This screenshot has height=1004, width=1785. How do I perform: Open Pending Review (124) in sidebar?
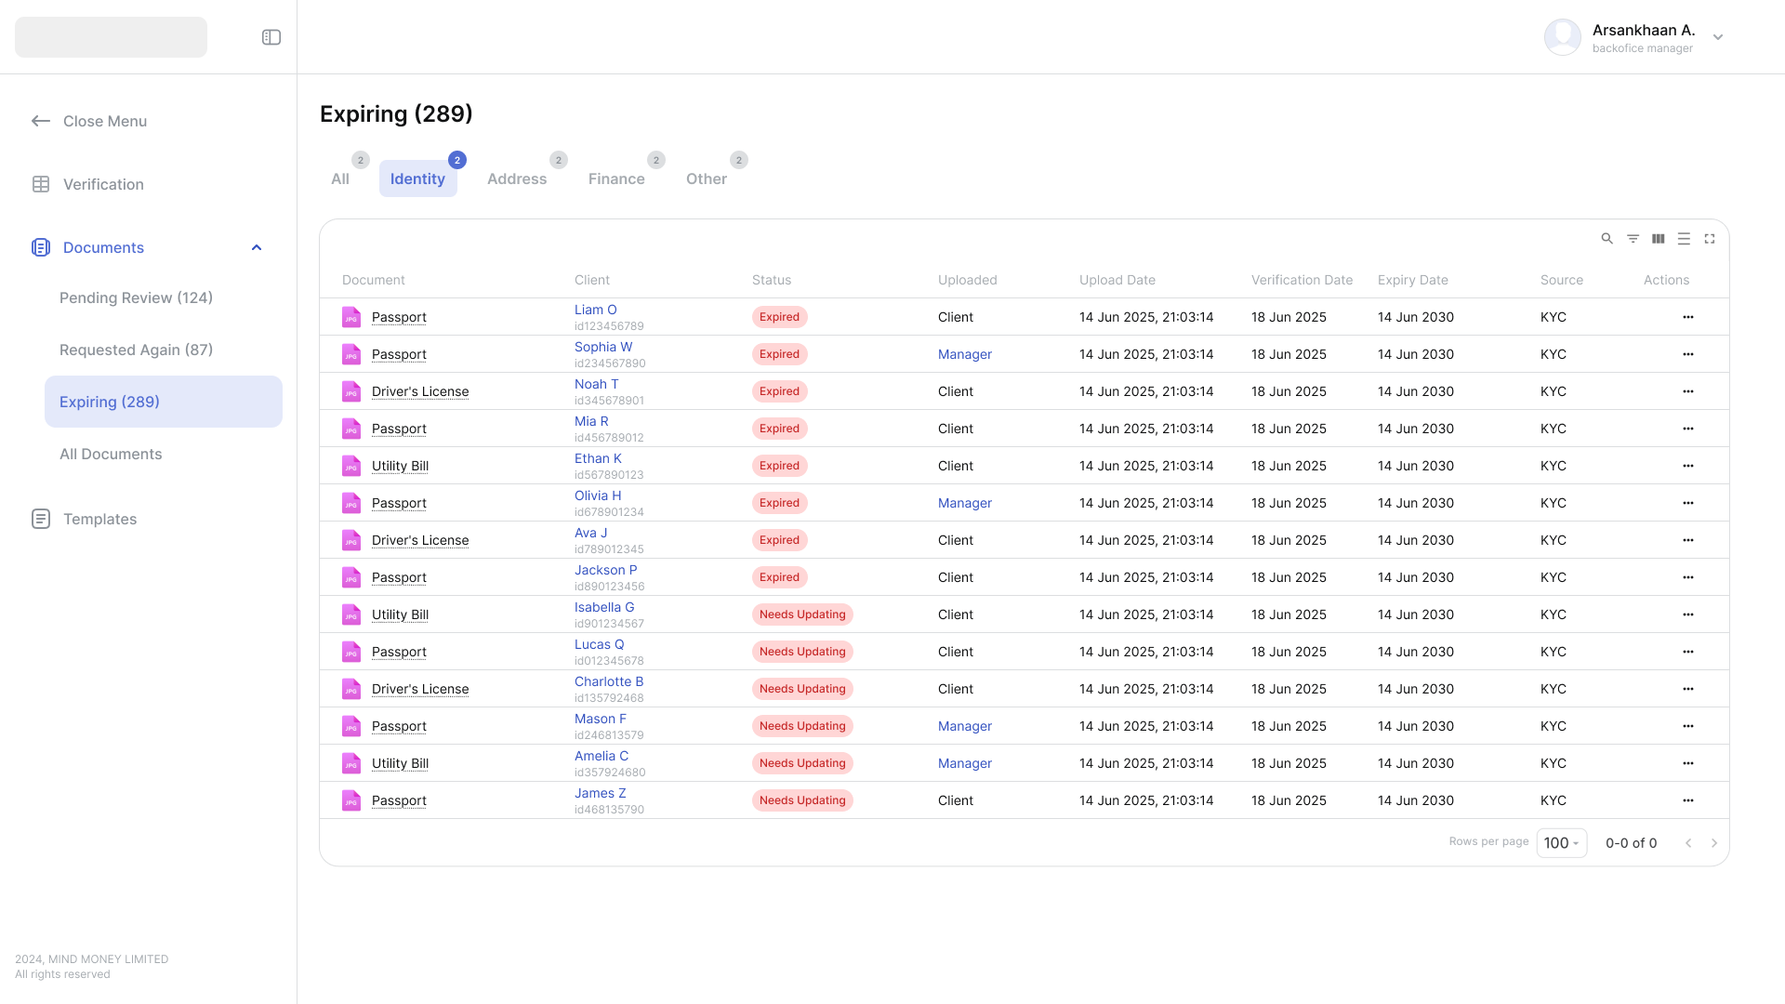[x=136, y=297]
